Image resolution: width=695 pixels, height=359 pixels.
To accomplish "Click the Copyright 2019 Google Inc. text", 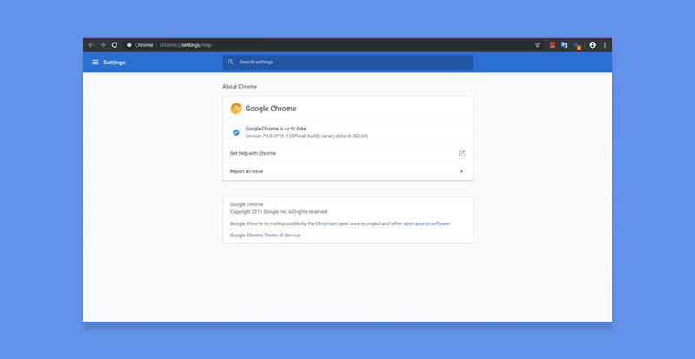I will click(x=279, y=212).
